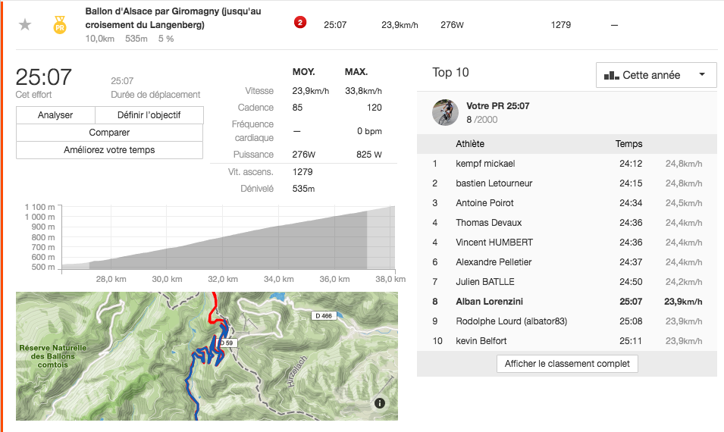Screen dimensions: 724x432
Task: Click the red achievement badge numbered 2
Action: click(x=300, y=23)
